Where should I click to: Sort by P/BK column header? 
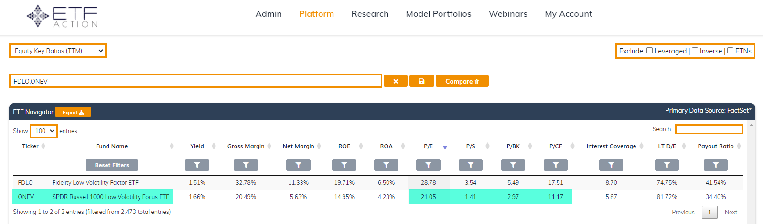click(513, 146)
